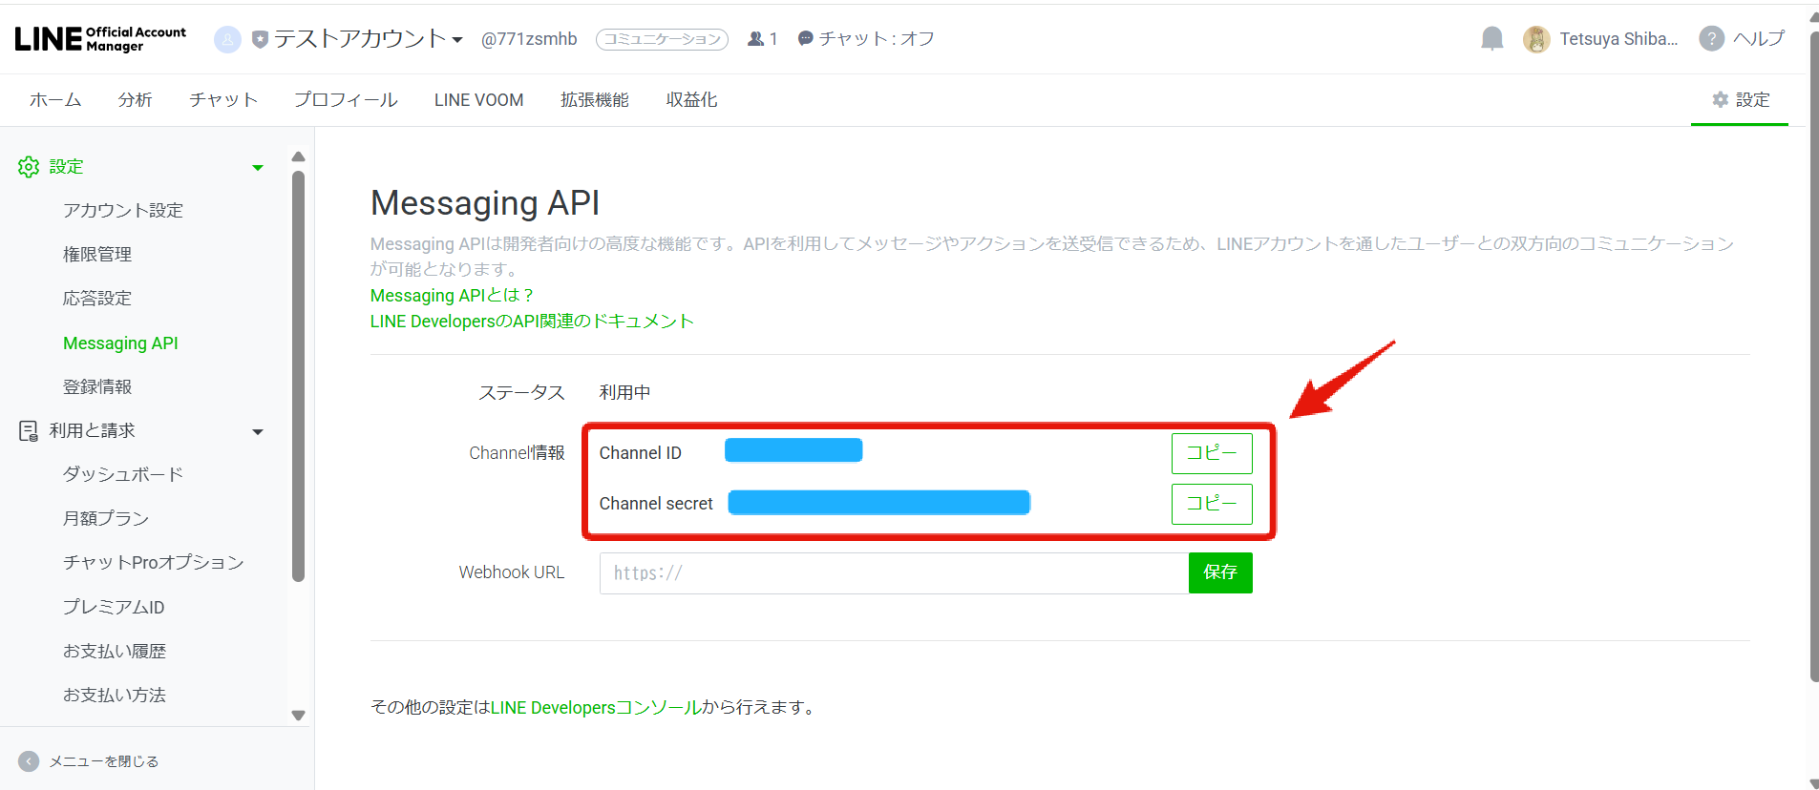The width and height of the screenshot is (1819, 790).
Task: Click the @771zsmhb account ID text
Action: (x=529, y=39)
